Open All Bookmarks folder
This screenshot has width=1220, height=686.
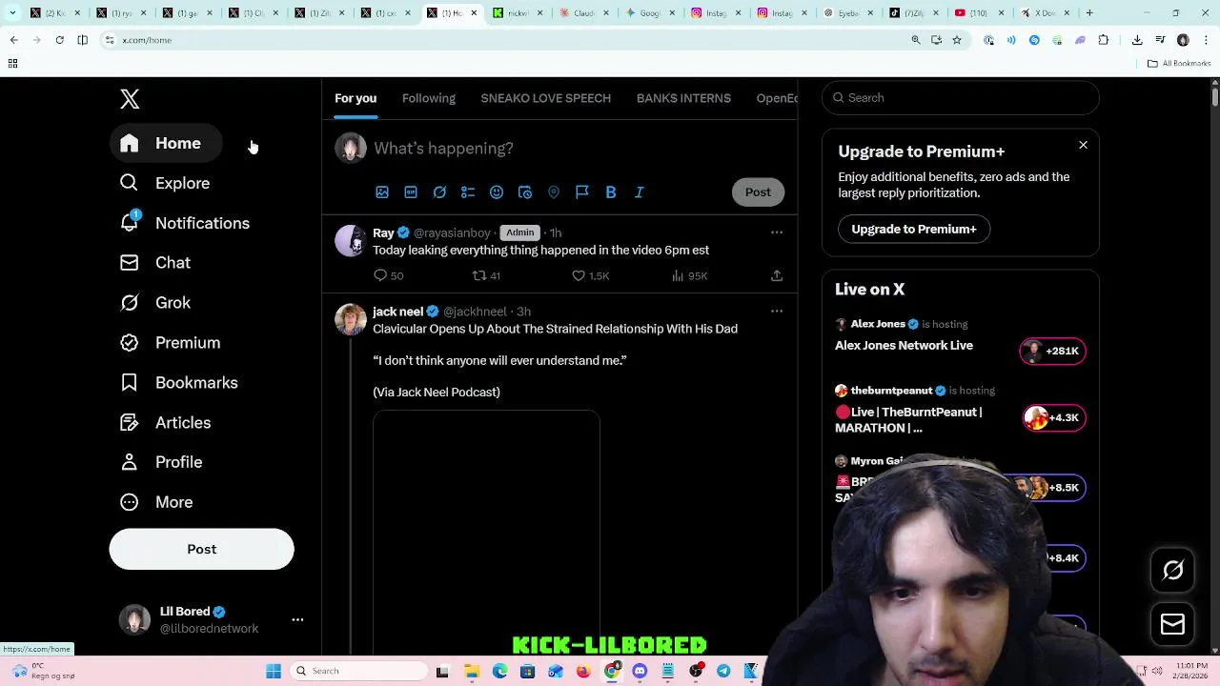pyautogui.click(x=1179, y=64)
